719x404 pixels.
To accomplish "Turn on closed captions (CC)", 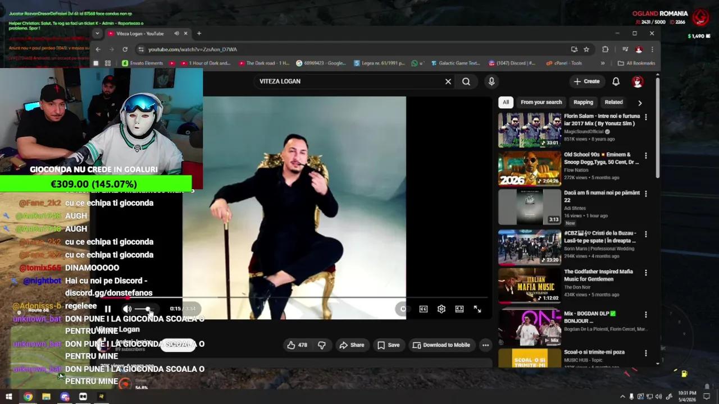I will tap(424, 309).
